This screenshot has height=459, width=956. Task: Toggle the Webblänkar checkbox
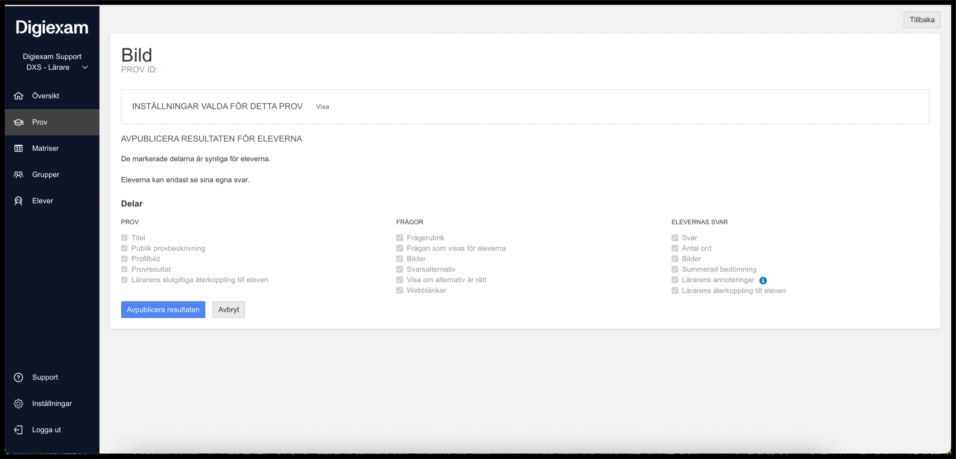(x=400, y=290)
